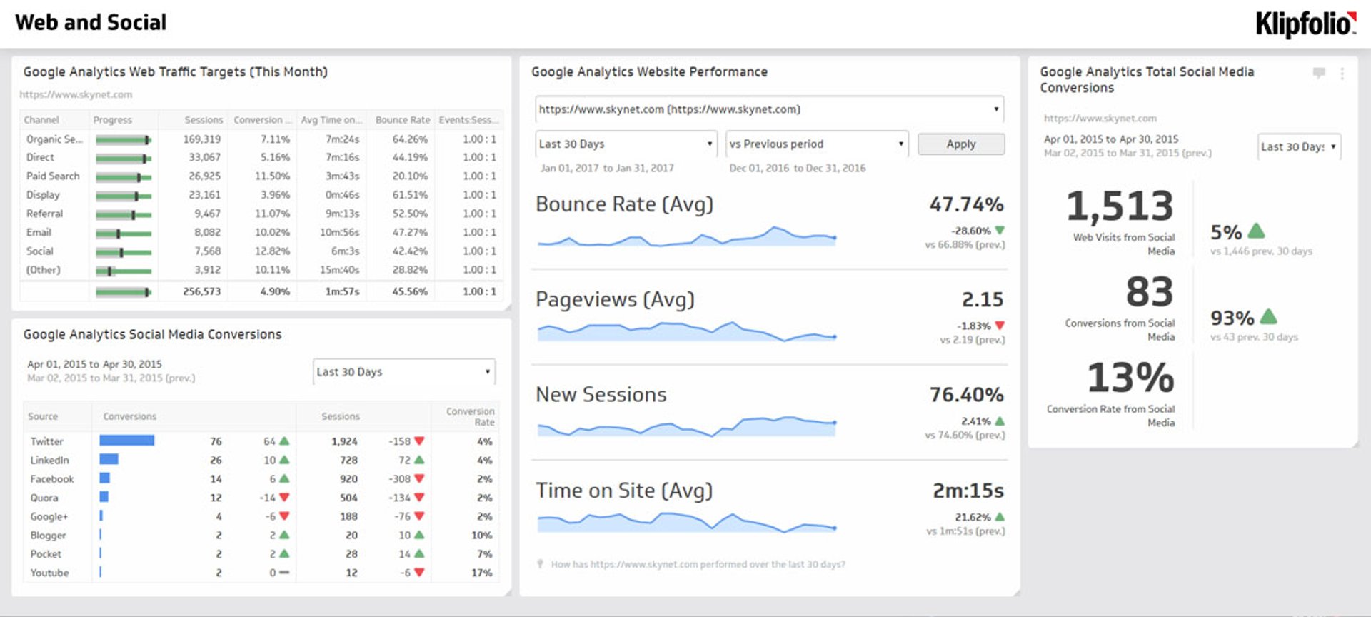Expand the 'vs Previous period' comparison dropdown

816,144
